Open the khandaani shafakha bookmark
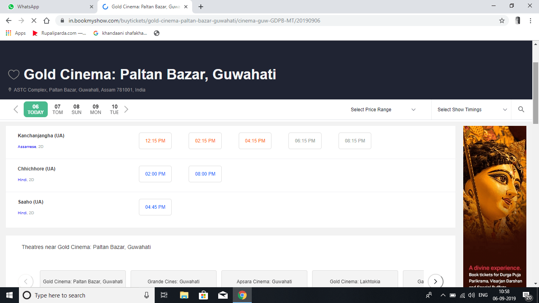Viewport: 539px width, 303px height. (x=120, y=33)
